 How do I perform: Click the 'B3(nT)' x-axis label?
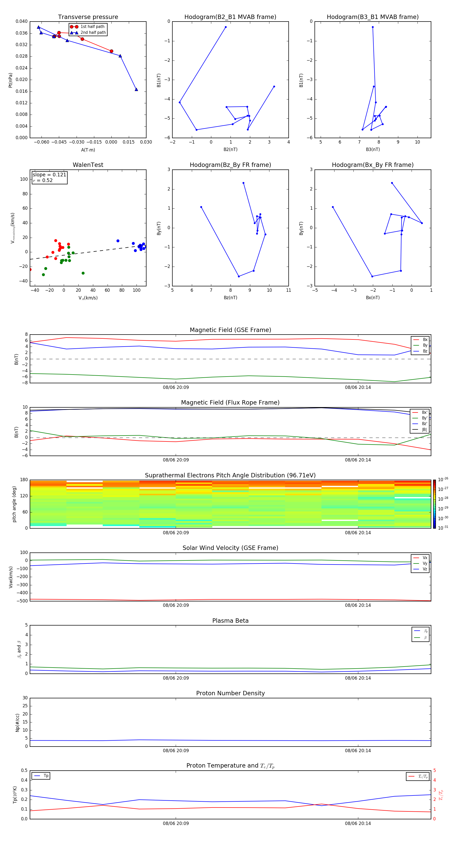[x=373, y=149]
